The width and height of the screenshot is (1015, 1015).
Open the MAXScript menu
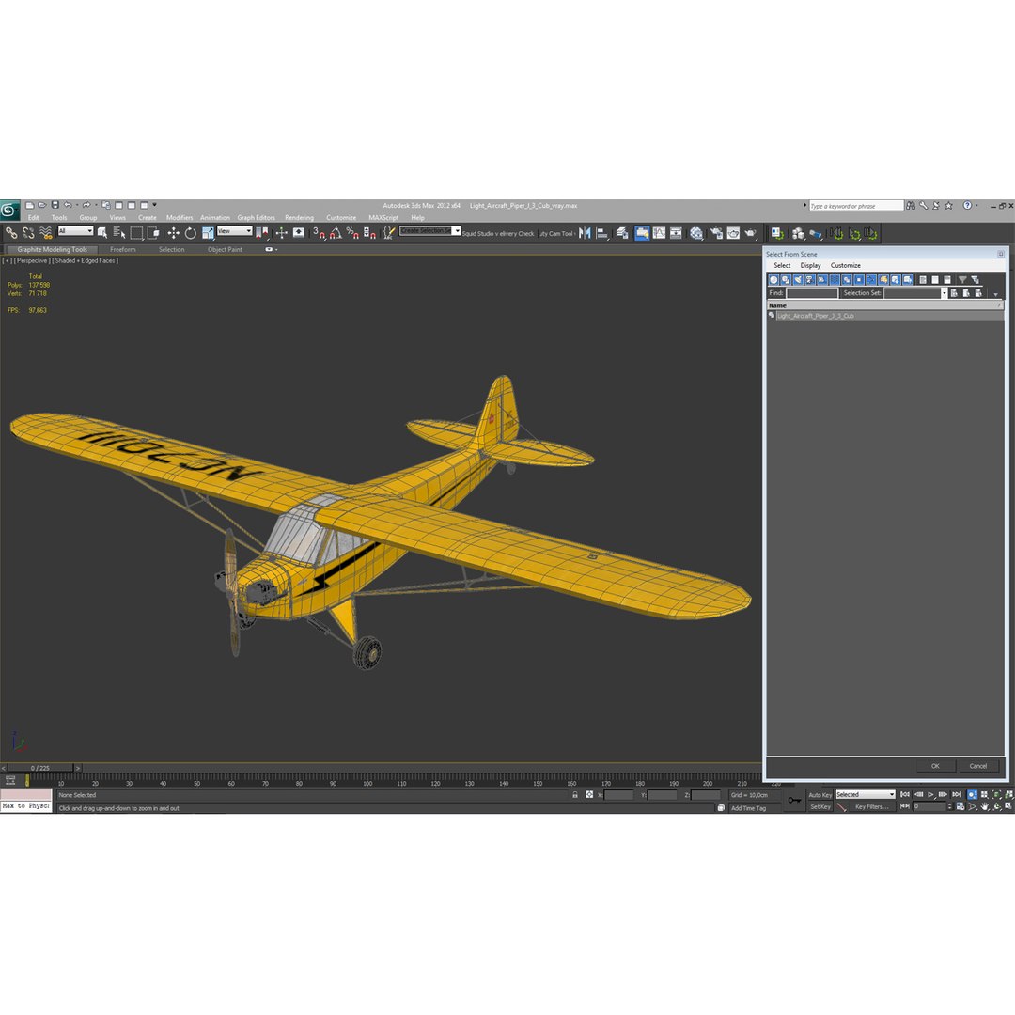383,217
